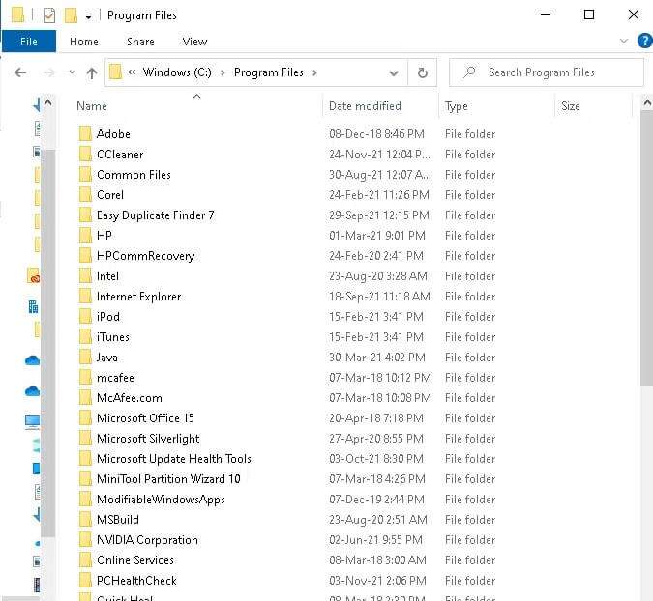Sort by the Type column header
This screenshot has height=601, width=653.
click(456, 106)
